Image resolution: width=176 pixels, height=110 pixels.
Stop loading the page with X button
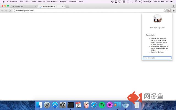pos(10,10)
